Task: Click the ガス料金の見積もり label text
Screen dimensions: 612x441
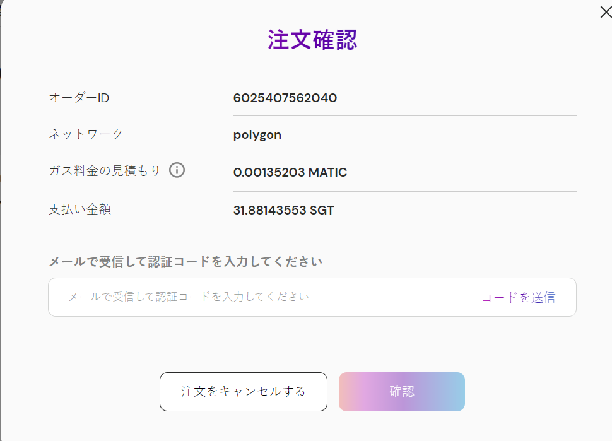Action: pyautogui.click(x=105, y=170)
